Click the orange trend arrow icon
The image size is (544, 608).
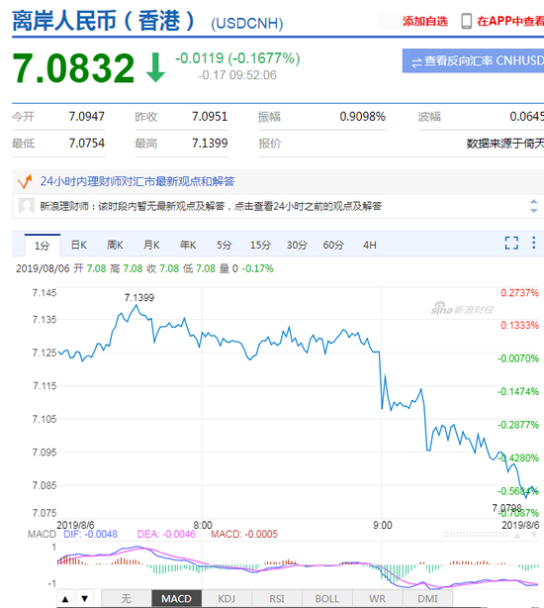[25, 181]
